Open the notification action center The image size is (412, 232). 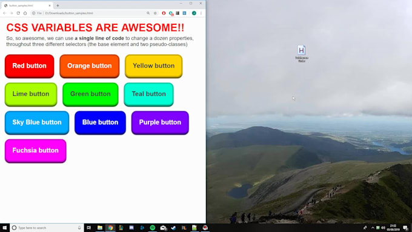pyautogui.click(x=405, y=228)
